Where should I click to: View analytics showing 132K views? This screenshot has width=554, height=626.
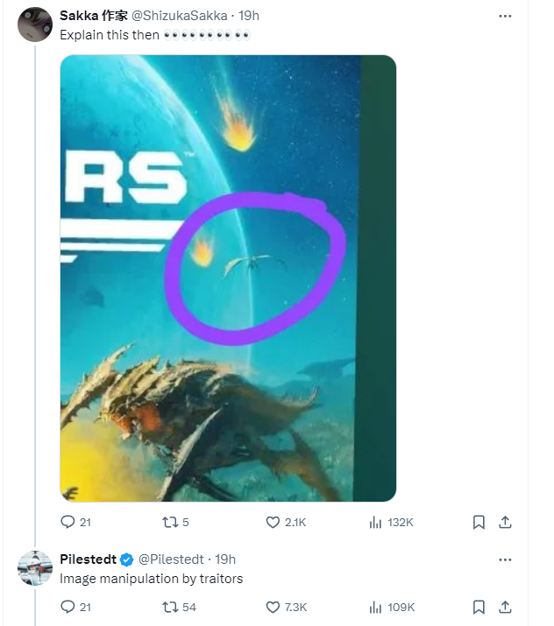coord(376,522)
